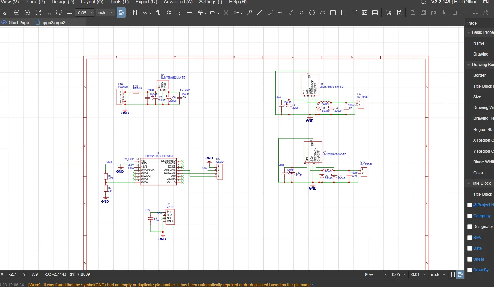Viewport: 494px width, 287px height.
Task: Place a net port symbol
Action: [213, 13]
